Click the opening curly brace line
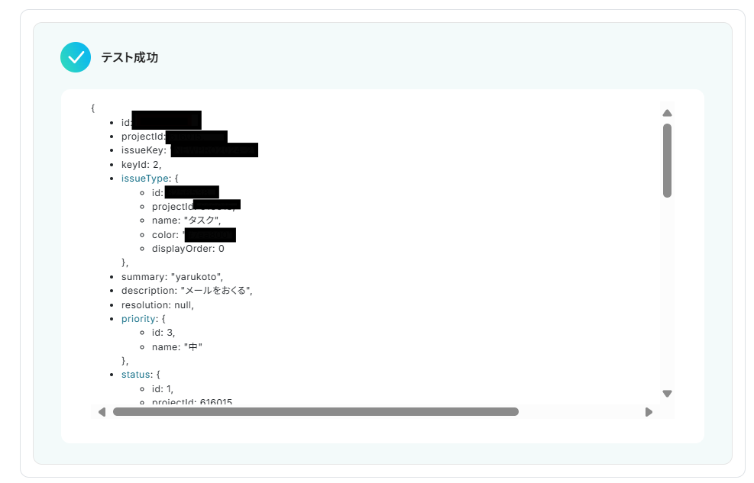The width and height of the screenshot is (754, 483). pos(92,108)
